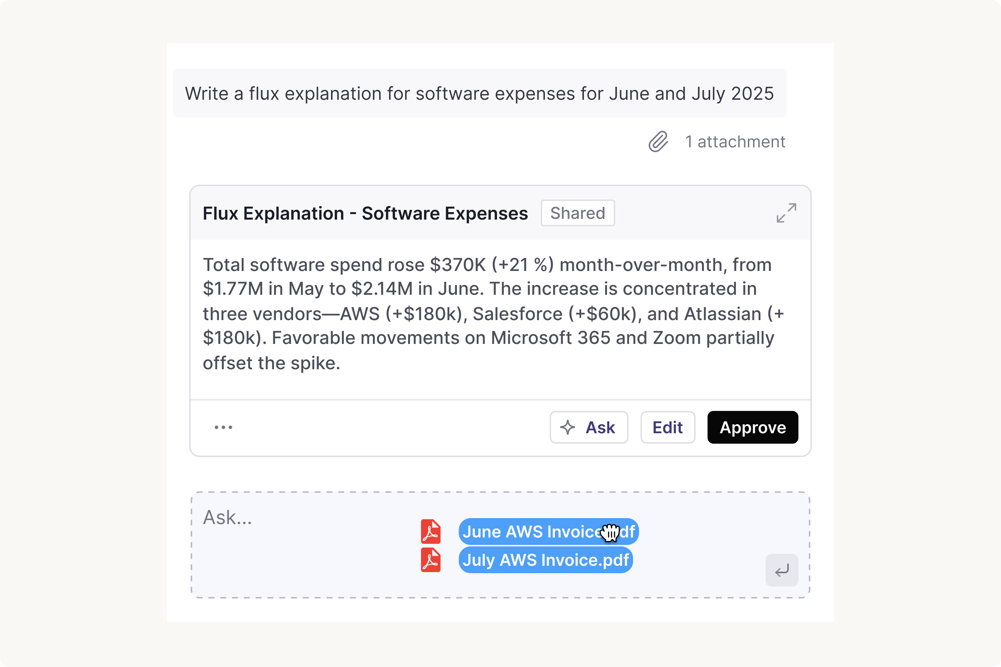Click the June AWS Invoice PDF icon
1001x667 pixels.
point(431,531)
